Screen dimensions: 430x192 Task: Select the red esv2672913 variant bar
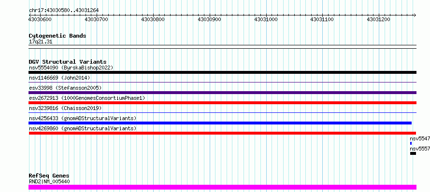coord(222,103)
